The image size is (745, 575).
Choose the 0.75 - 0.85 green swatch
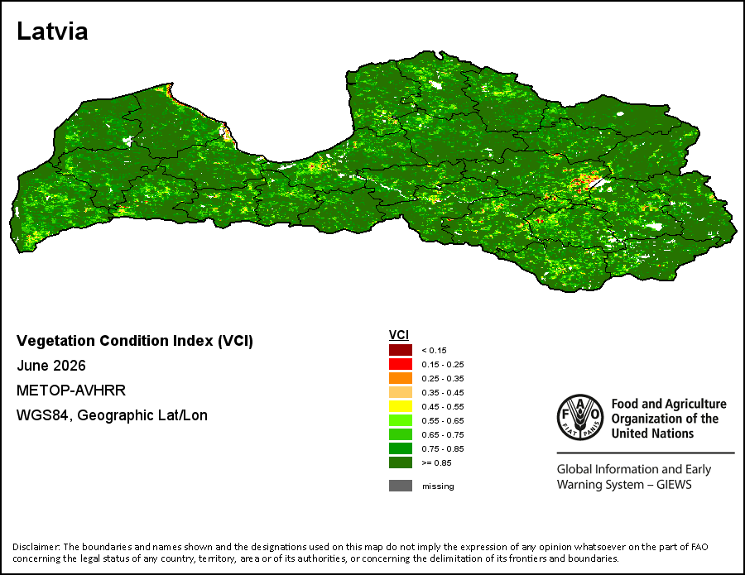[x=401, y=448]
